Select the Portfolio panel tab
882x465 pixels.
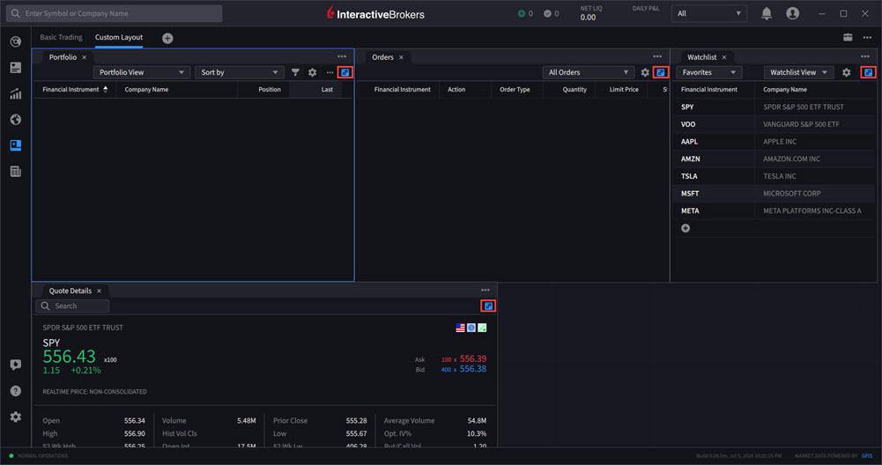(x=63, y=57)
